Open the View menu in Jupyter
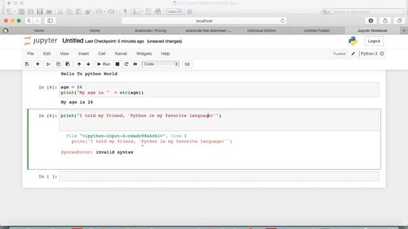The width and height of the screenshot is (408, 229). (64, 53)
